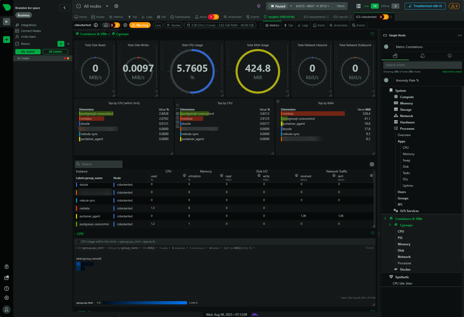Open the alerts bell tab in right panel
Viewport: 464px width, 317px height.
point(422,56)
